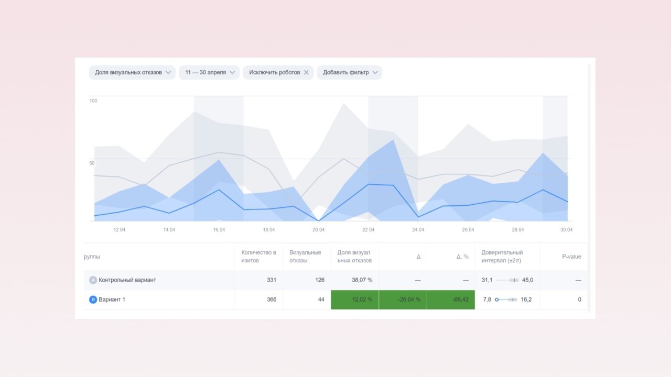Image resolution: width=671 pixels, height=377 pixels.
Task: Select the 'Количество визитов' column header
Action: click(259, 257)
